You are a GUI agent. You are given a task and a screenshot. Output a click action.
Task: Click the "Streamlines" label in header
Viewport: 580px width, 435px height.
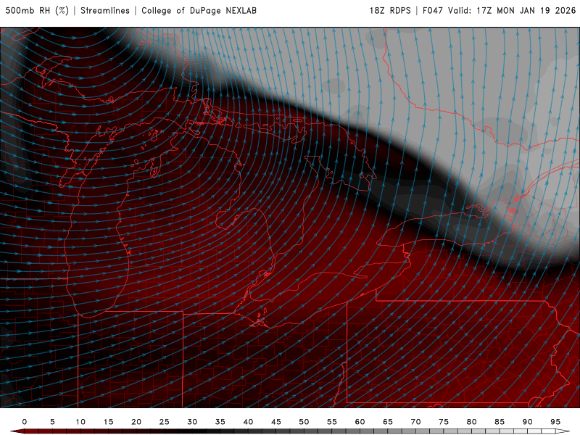point(105,10)
